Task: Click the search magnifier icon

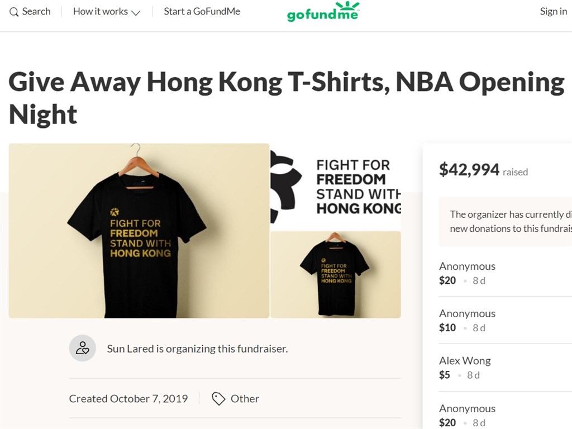Action: click(x=14, y=12)
